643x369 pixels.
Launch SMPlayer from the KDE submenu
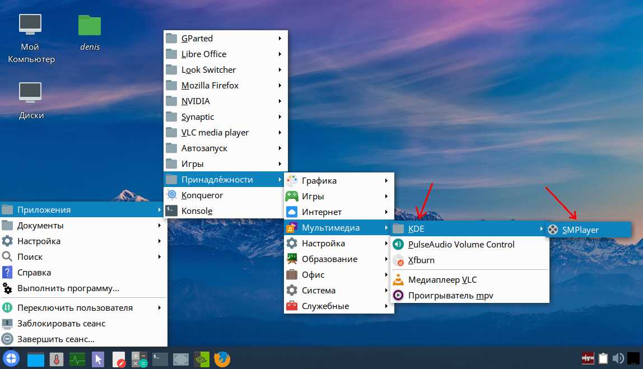pyautogui.click(x=589, y=230)
